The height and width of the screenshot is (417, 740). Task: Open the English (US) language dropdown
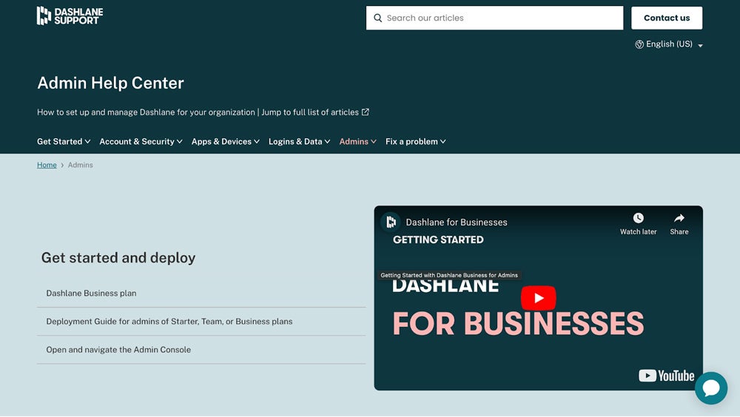668,44
